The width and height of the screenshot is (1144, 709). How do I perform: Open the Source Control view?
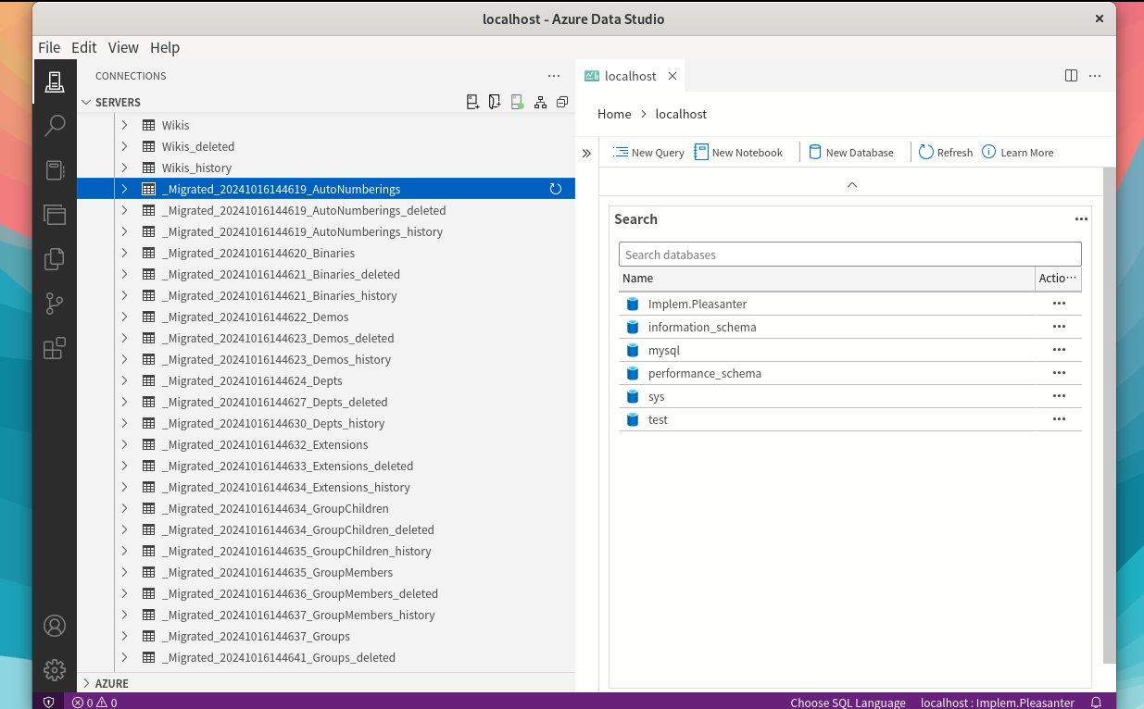point(55,304)
